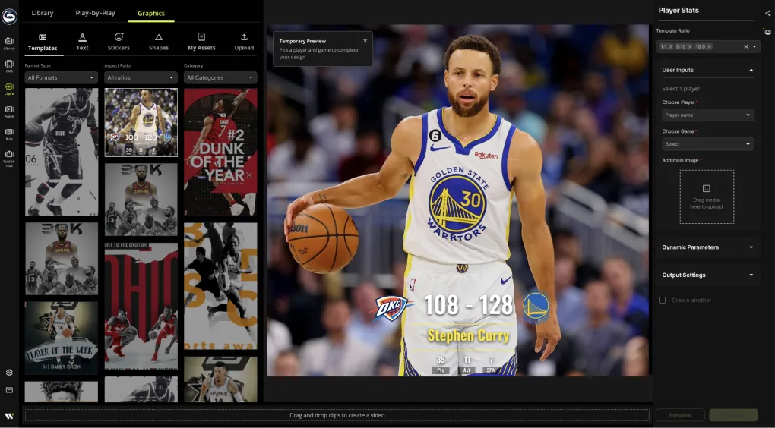
Task: Select the grayscale Rockets player template
Action: 62,152
